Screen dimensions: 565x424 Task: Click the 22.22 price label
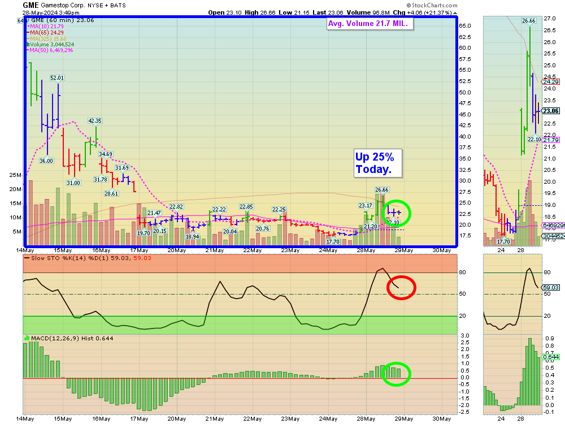[x=219, y=210]
